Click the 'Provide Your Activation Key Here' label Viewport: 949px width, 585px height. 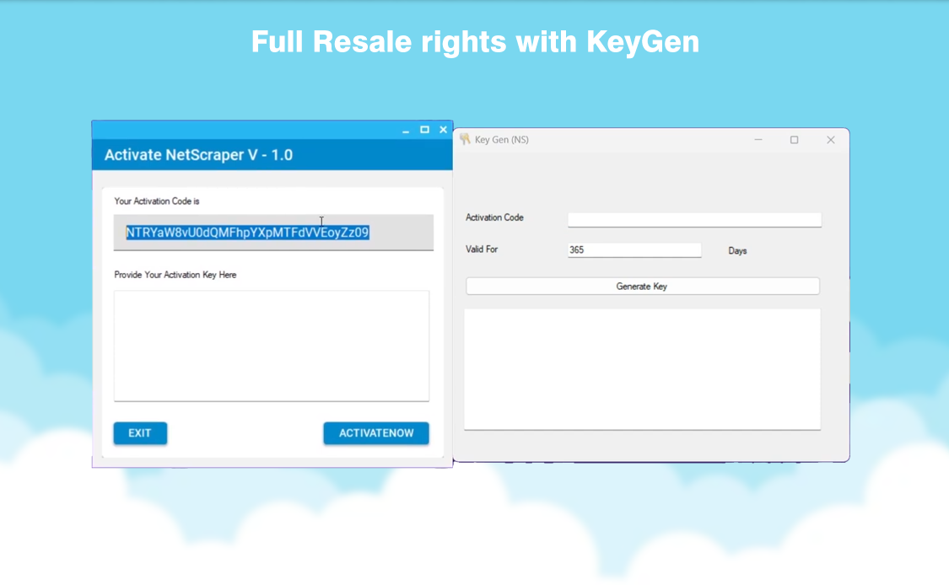coord(175,275)
